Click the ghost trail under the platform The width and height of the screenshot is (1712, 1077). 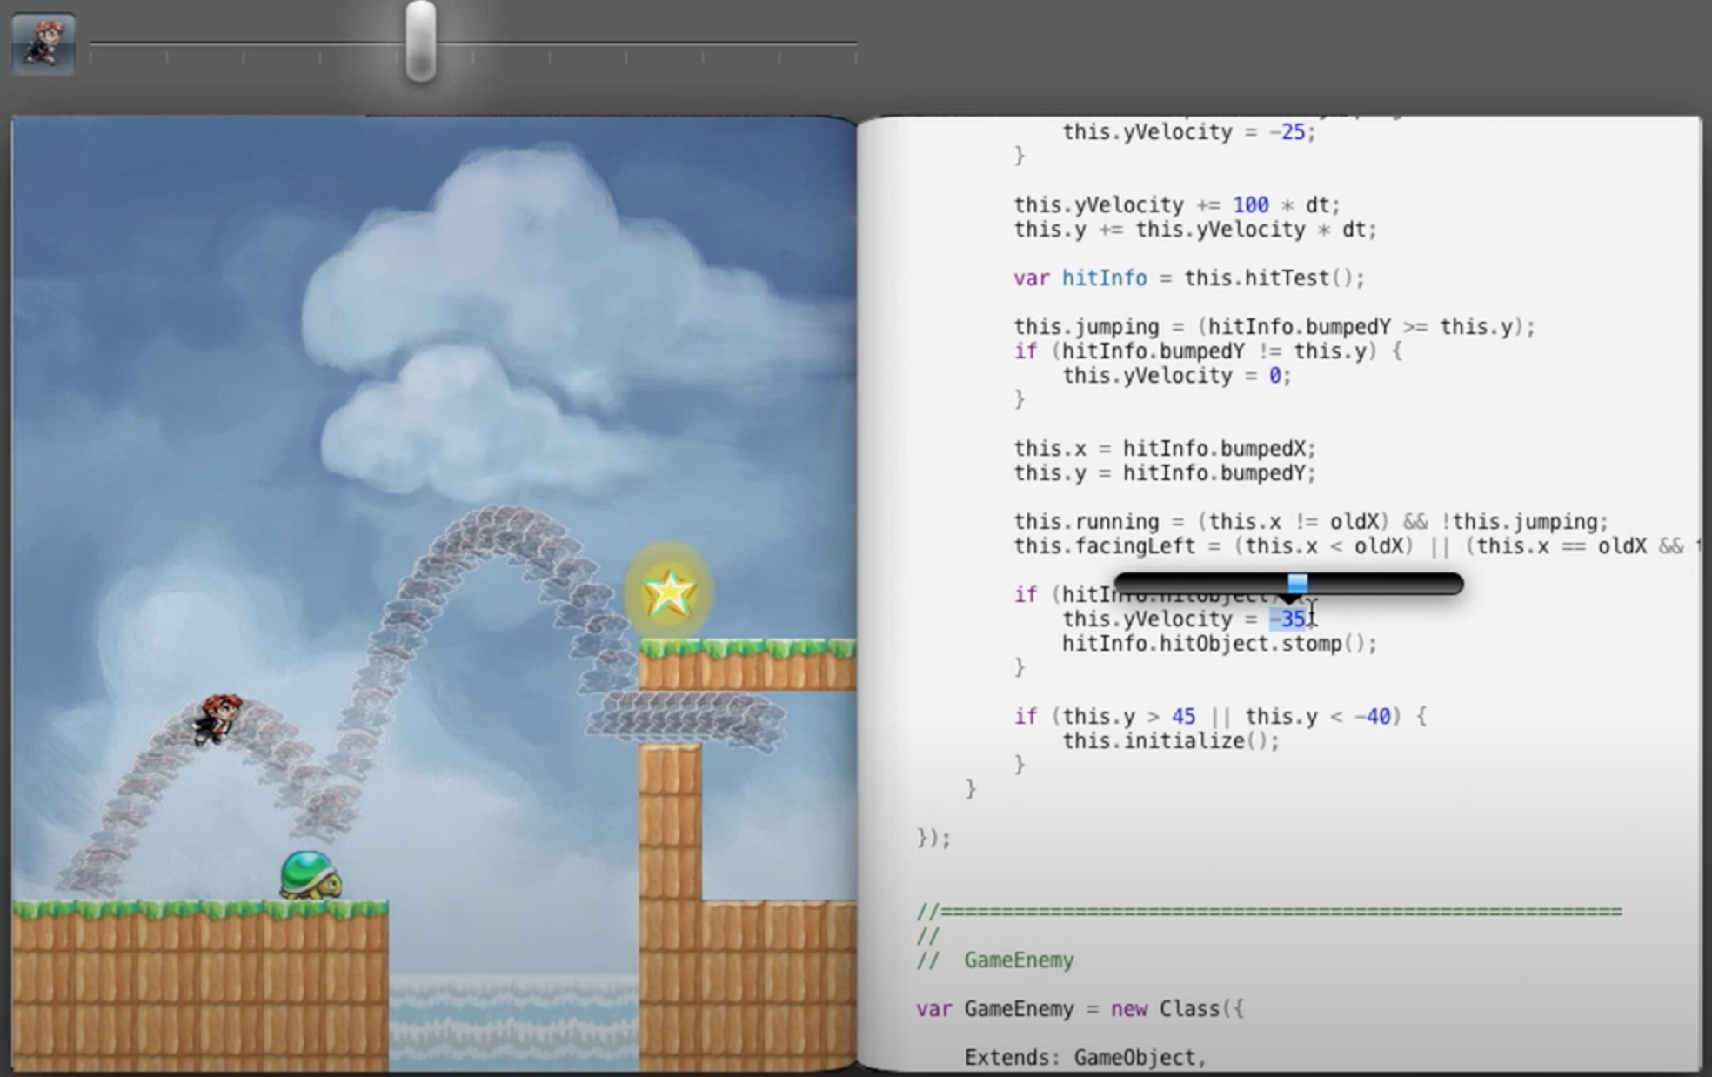(x=687, y=719)
